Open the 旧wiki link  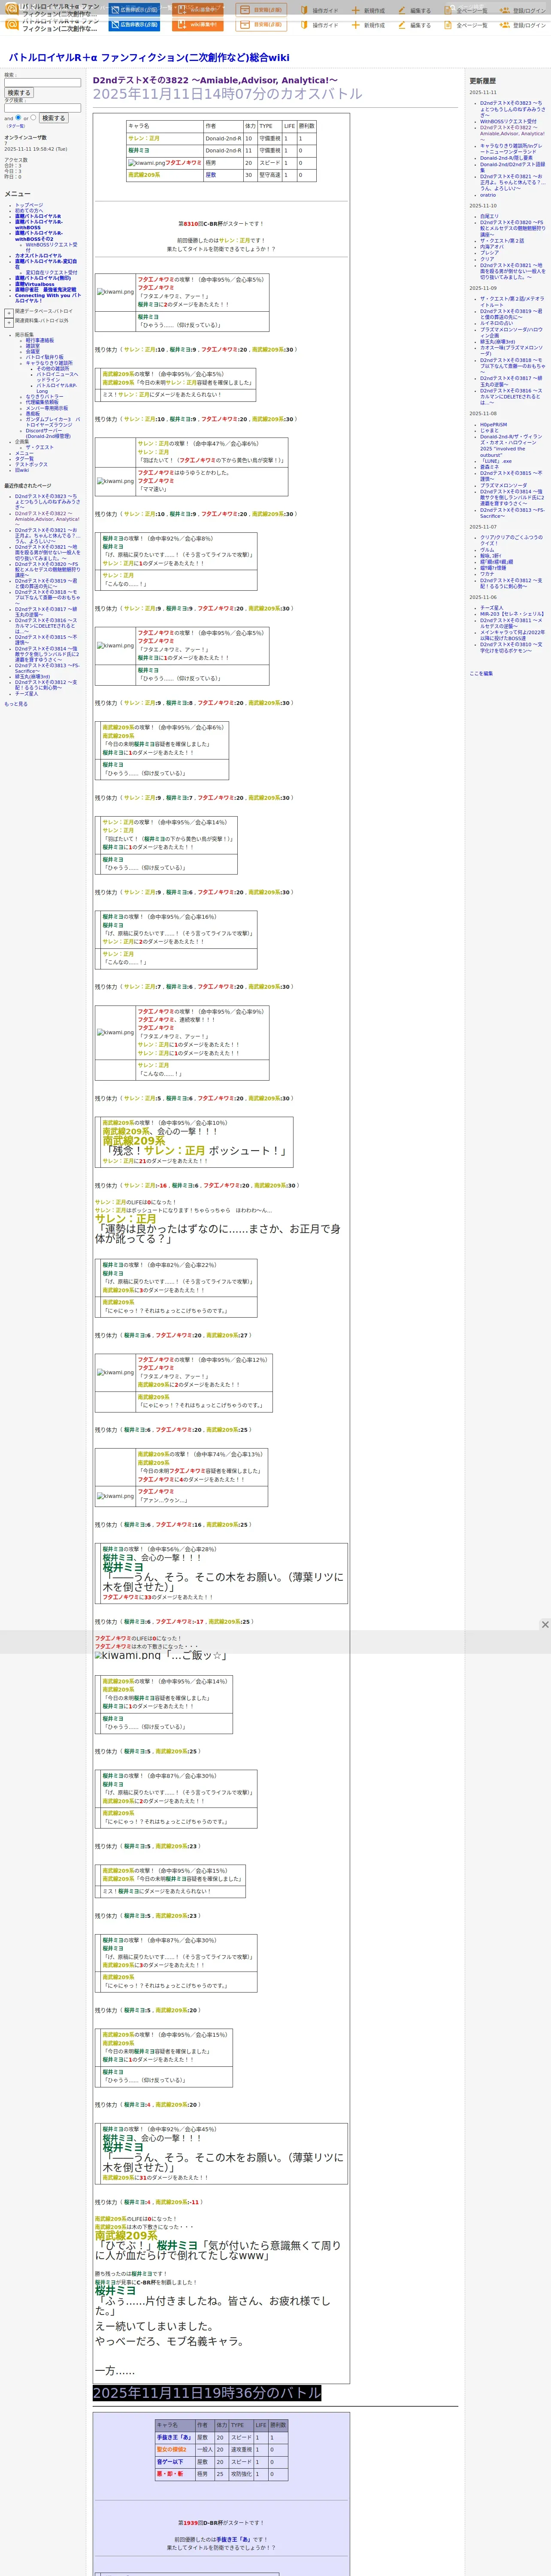(x=22, y=470)
